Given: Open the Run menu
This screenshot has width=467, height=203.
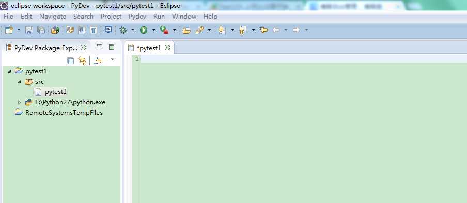Looking at the screenshot, I should (159, 17).
